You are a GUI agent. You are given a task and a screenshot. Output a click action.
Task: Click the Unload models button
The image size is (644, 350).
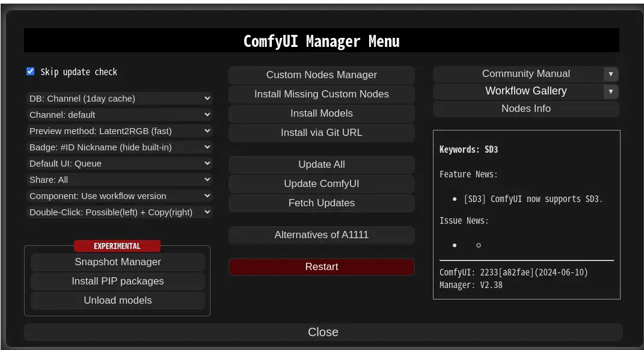coord(118,301)
